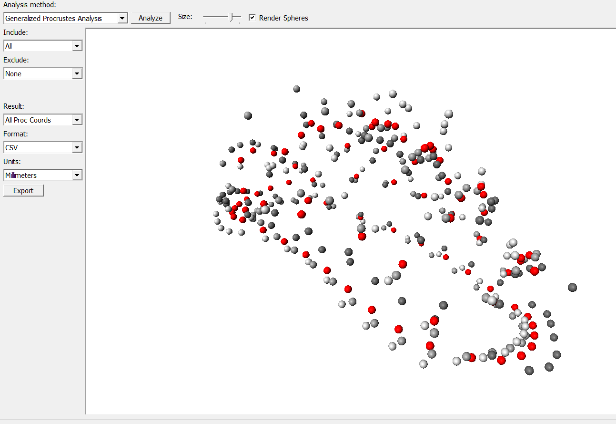Click the Size slider handle
The width and height of the screenshot is (616, 424).
232,18
